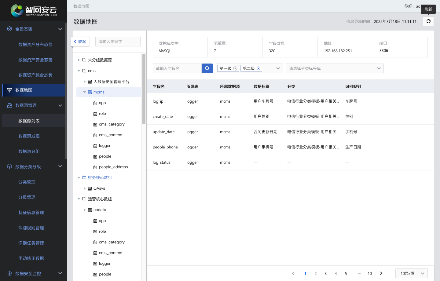This screenshot has width=440, height=281.
Task: Click the refresh icon at top right
Action: tap(428, 21)
